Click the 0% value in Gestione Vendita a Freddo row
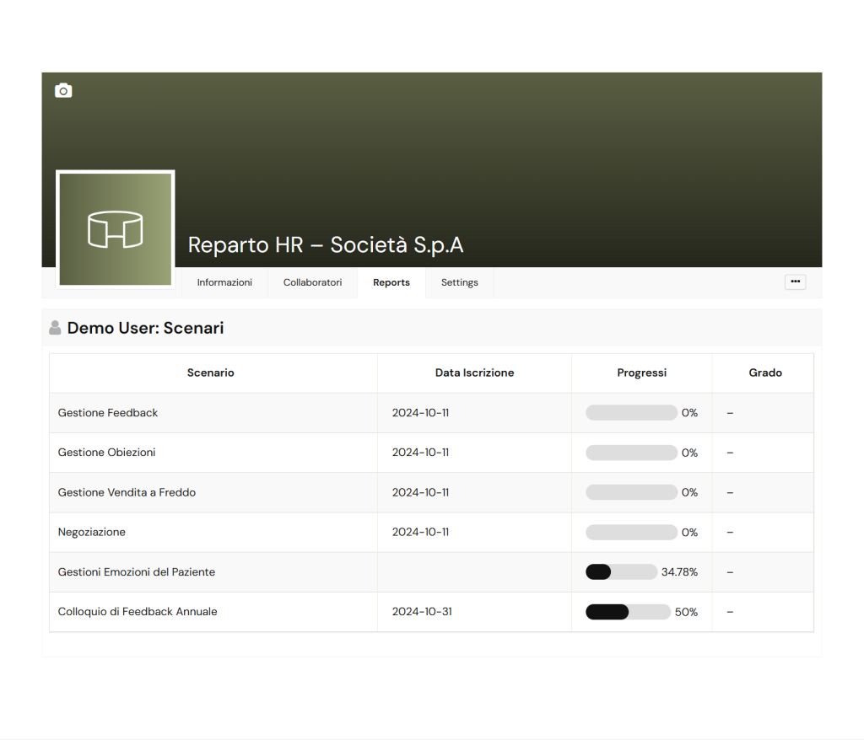864x740 pixels. (689, 492)
